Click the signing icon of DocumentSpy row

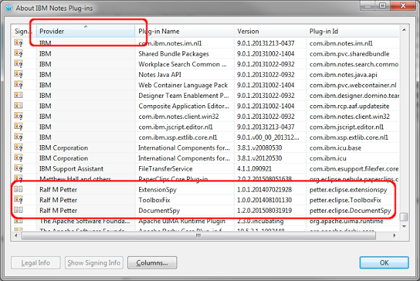[19, 210]
